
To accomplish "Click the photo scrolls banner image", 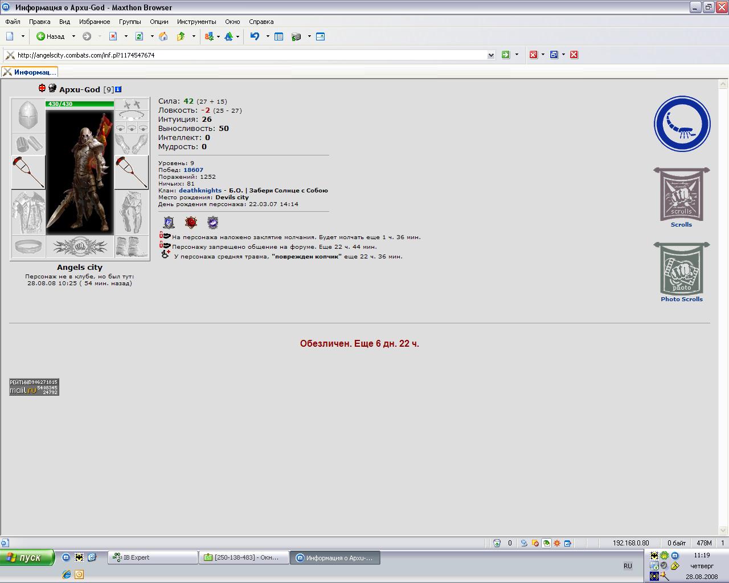I will [x=682, y=269].
